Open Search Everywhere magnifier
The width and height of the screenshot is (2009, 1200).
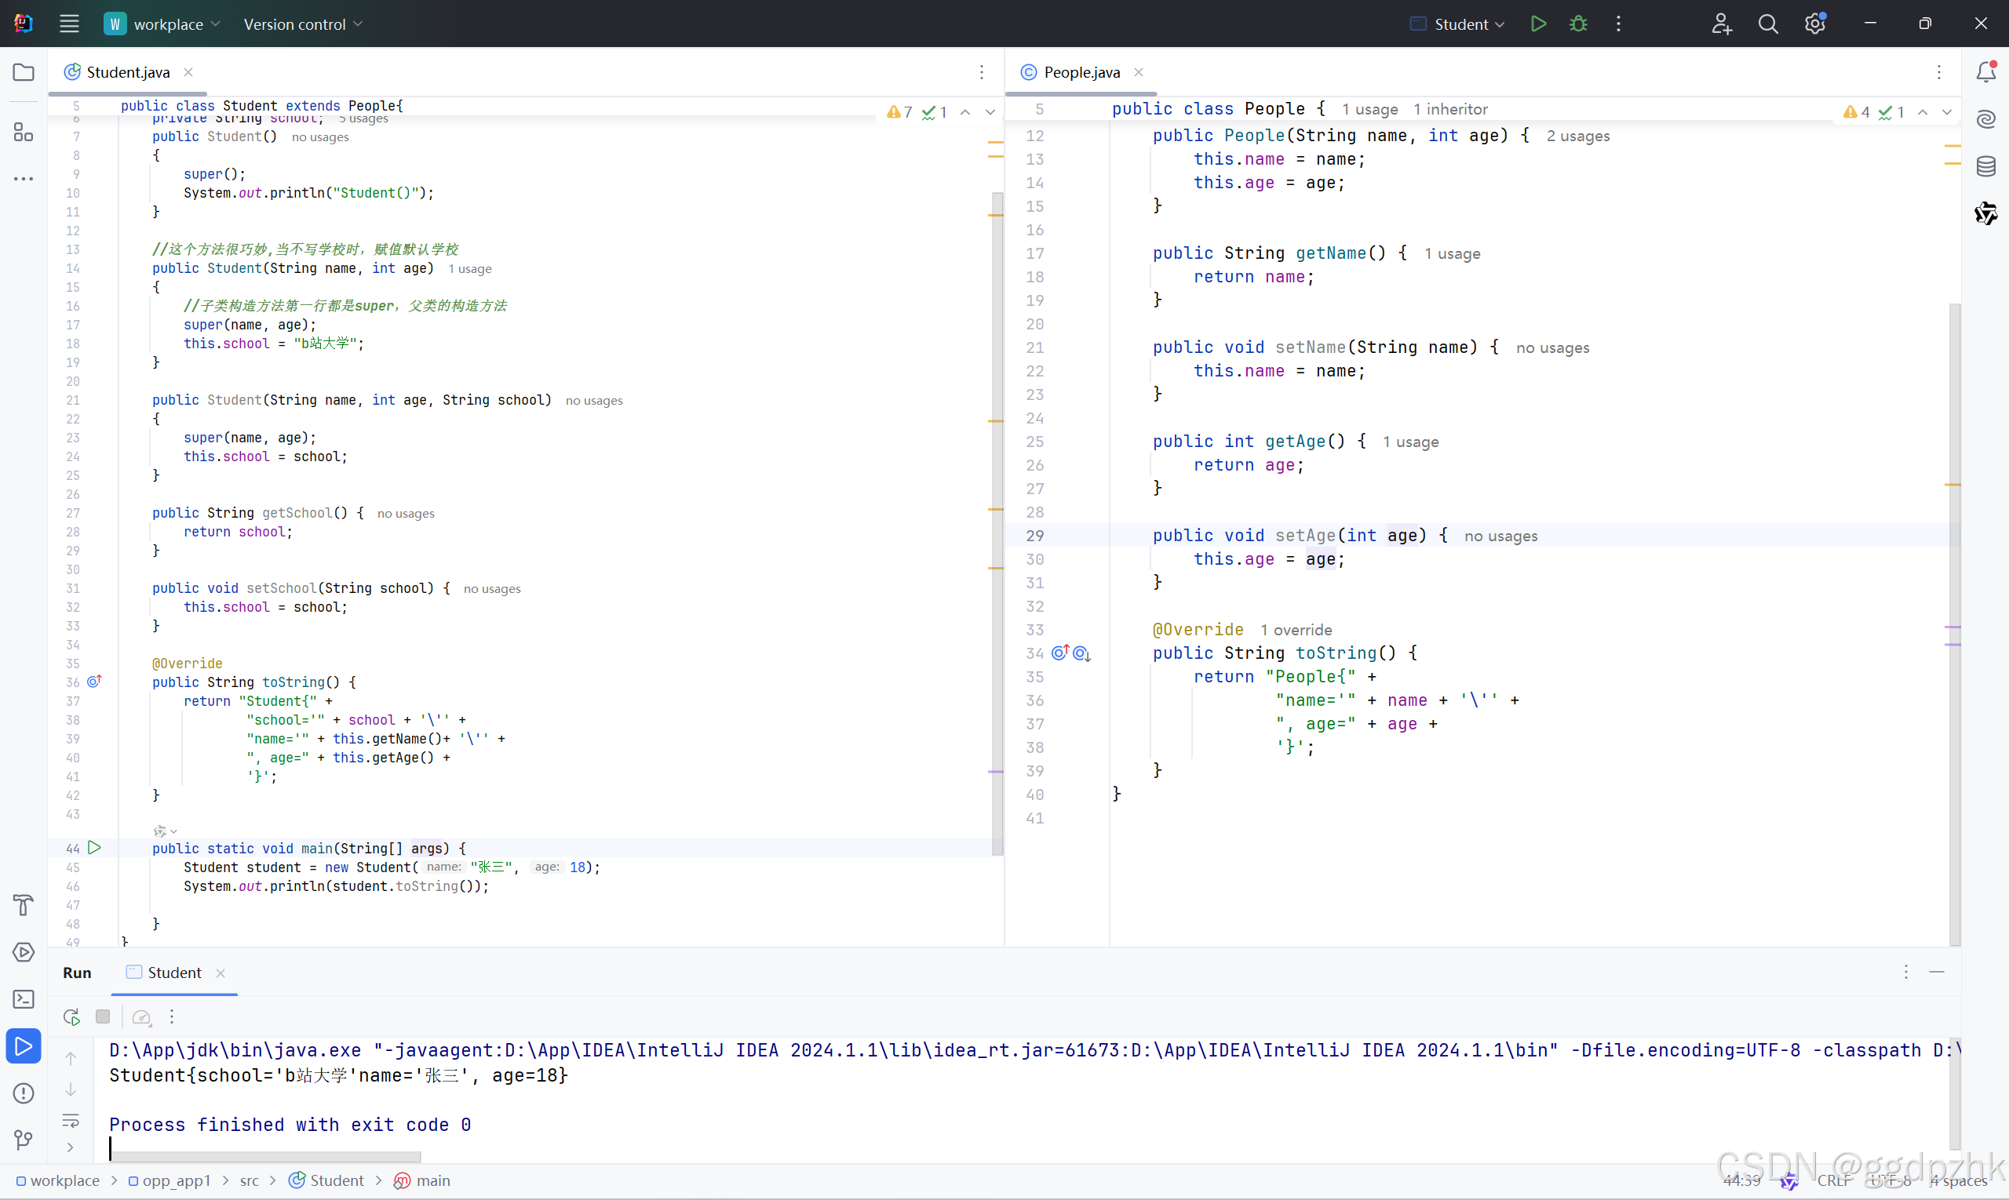click(x=1768, y=24)
